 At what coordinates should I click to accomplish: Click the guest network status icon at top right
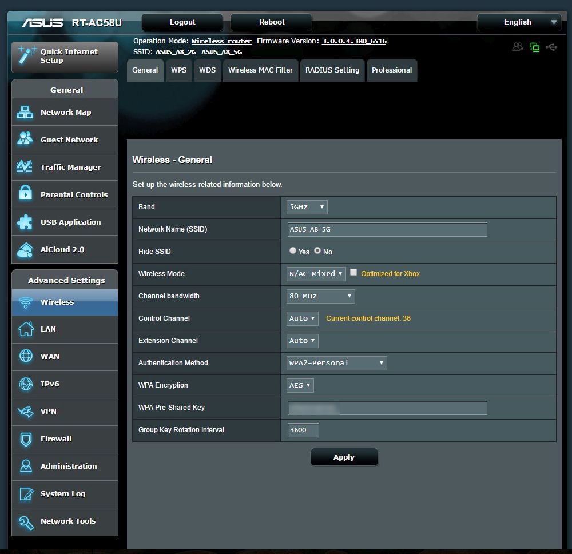point(518,47)
